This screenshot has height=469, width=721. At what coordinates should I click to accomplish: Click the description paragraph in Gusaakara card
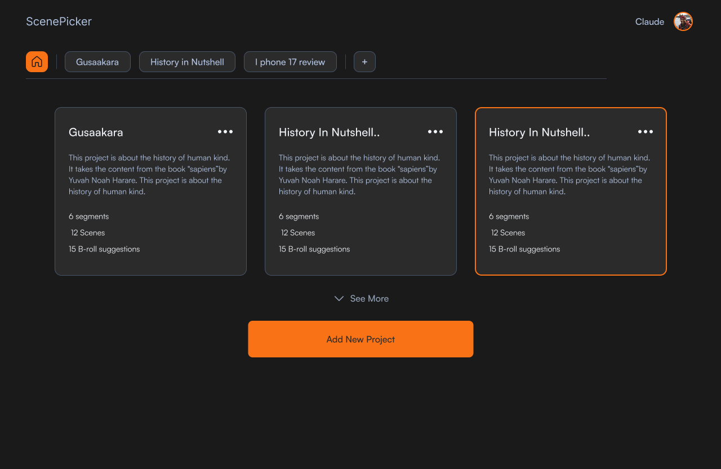click(149, 175)
